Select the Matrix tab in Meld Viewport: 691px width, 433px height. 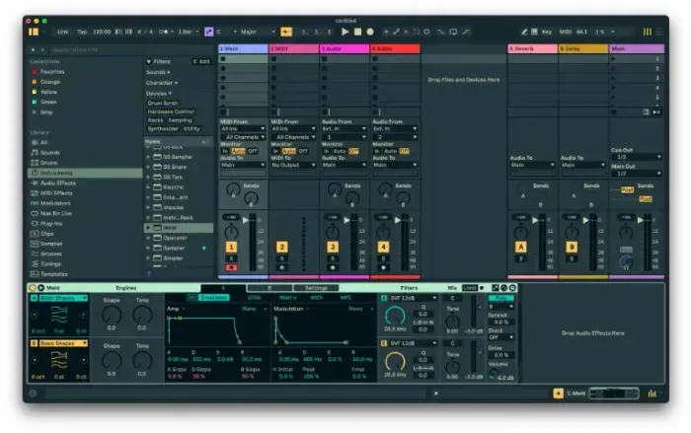click(x=288, y=298)
